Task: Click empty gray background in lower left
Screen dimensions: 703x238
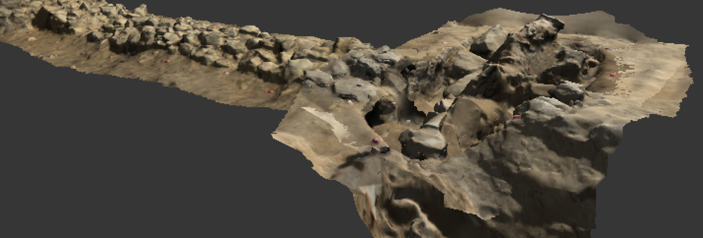Action: pyautogui.click(x=119, y=178)
